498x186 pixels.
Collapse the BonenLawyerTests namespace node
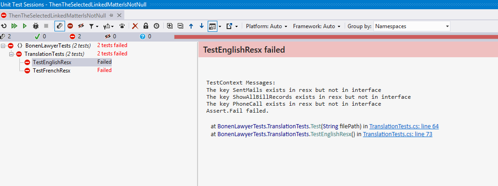3,46
